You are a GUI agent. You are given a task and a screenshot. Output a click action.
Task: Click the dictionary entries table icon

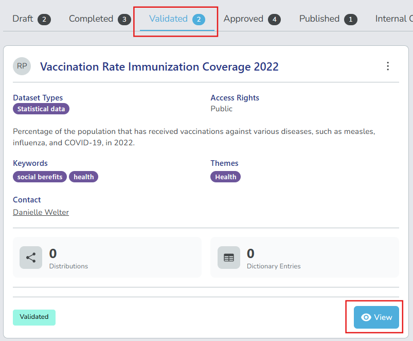pos(229,258)
